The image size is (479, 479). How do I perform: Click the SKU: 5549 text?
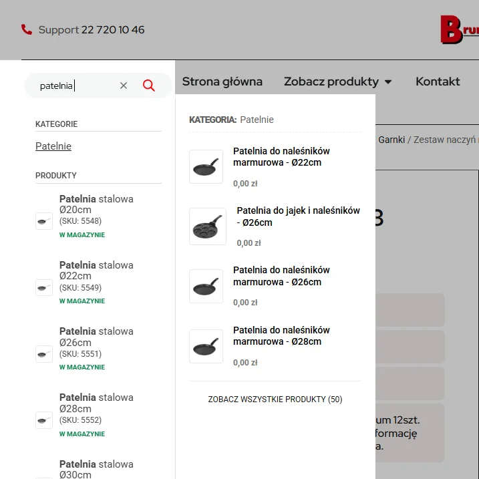click(x=80, y=288)
